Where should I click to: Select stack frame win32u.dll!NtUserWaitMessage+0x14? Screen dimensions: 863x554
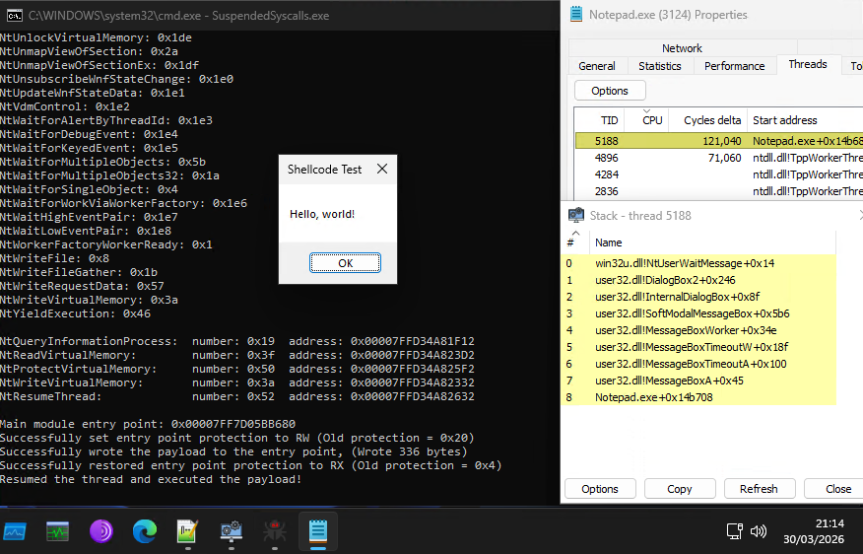(x=699, y=263)
